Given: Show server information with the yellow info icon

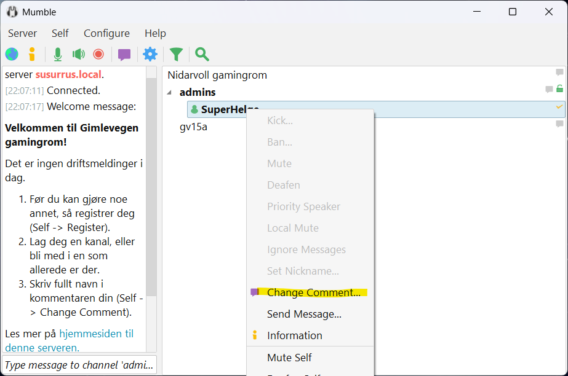Looking at the screenshot, I should coord(32,54).
